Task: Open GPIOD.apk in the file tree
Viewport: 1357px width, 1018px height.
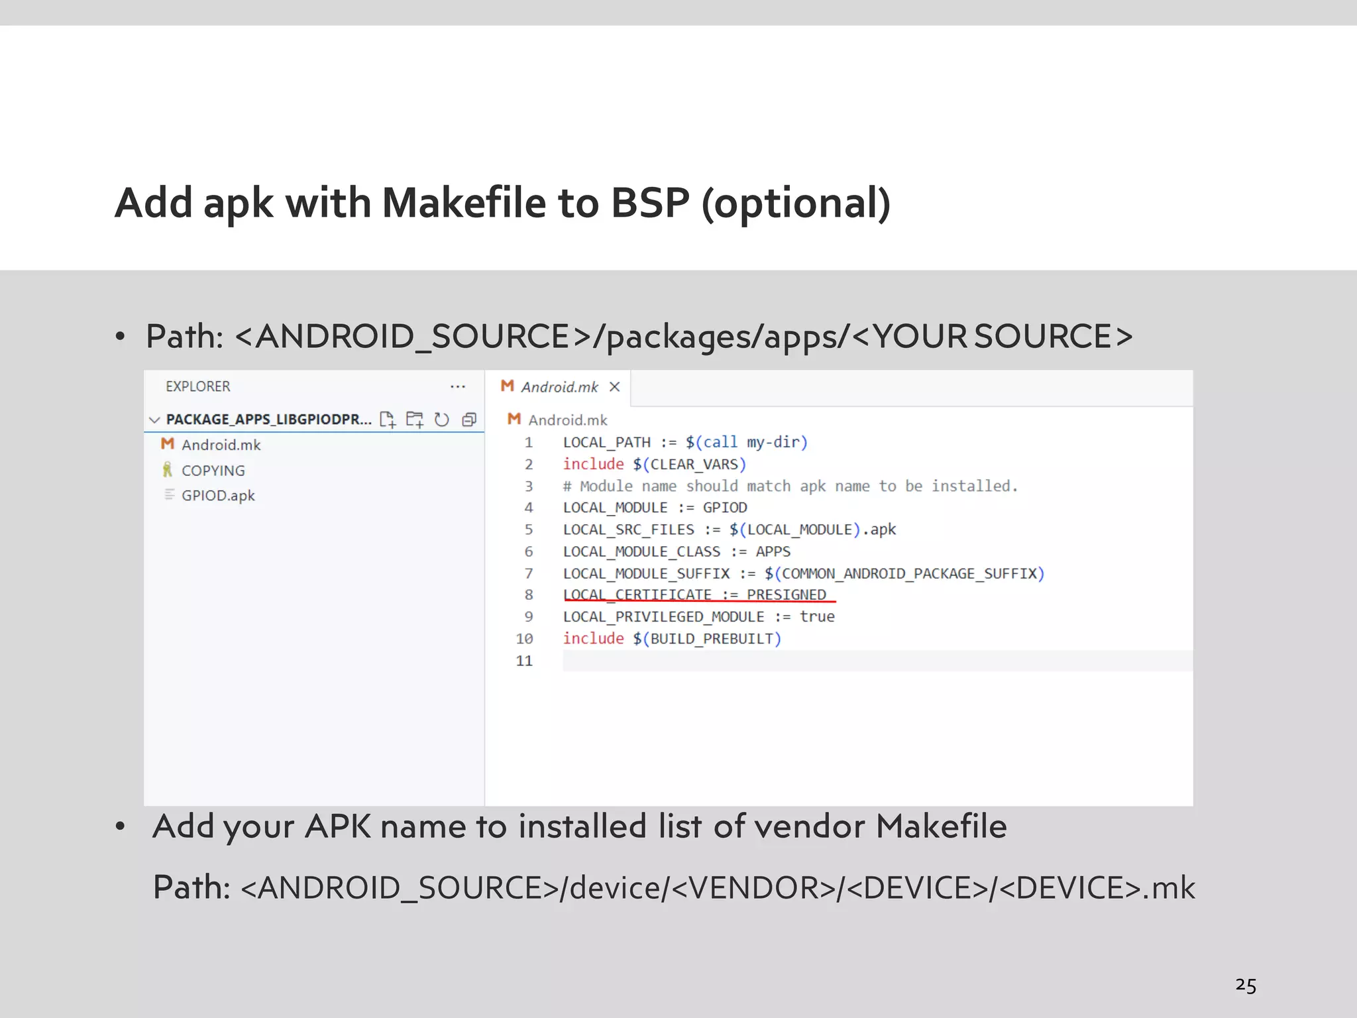Action: 218,496
